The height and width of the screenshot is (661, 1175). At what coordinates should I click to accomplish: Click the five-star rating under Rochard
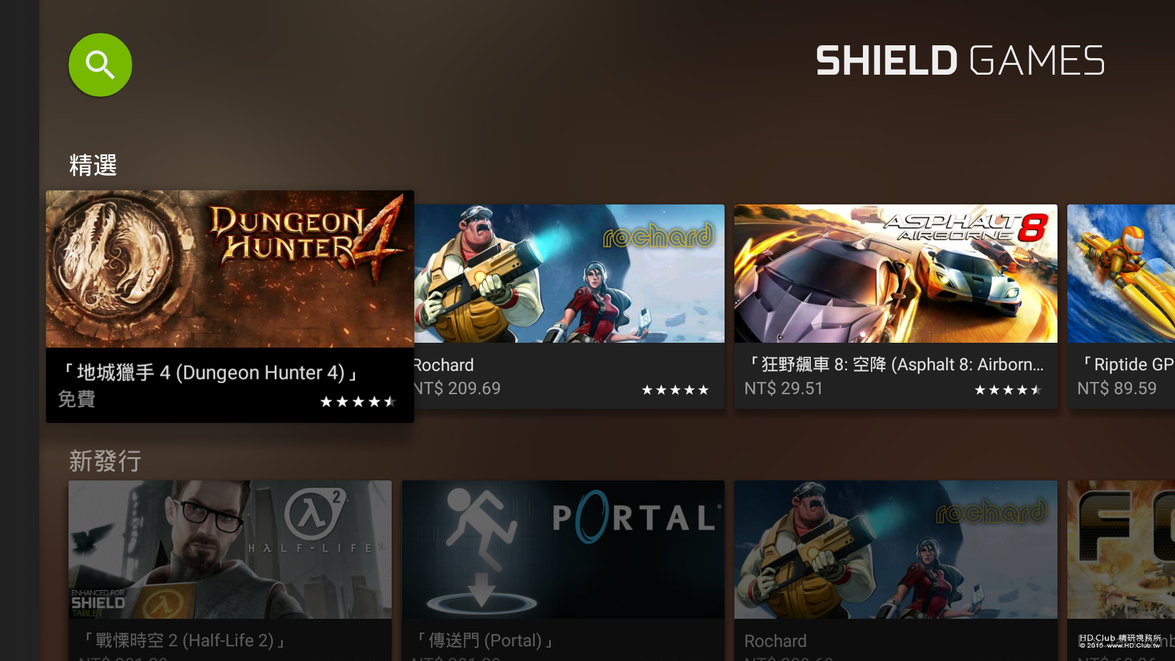click(x=675, y=390)
